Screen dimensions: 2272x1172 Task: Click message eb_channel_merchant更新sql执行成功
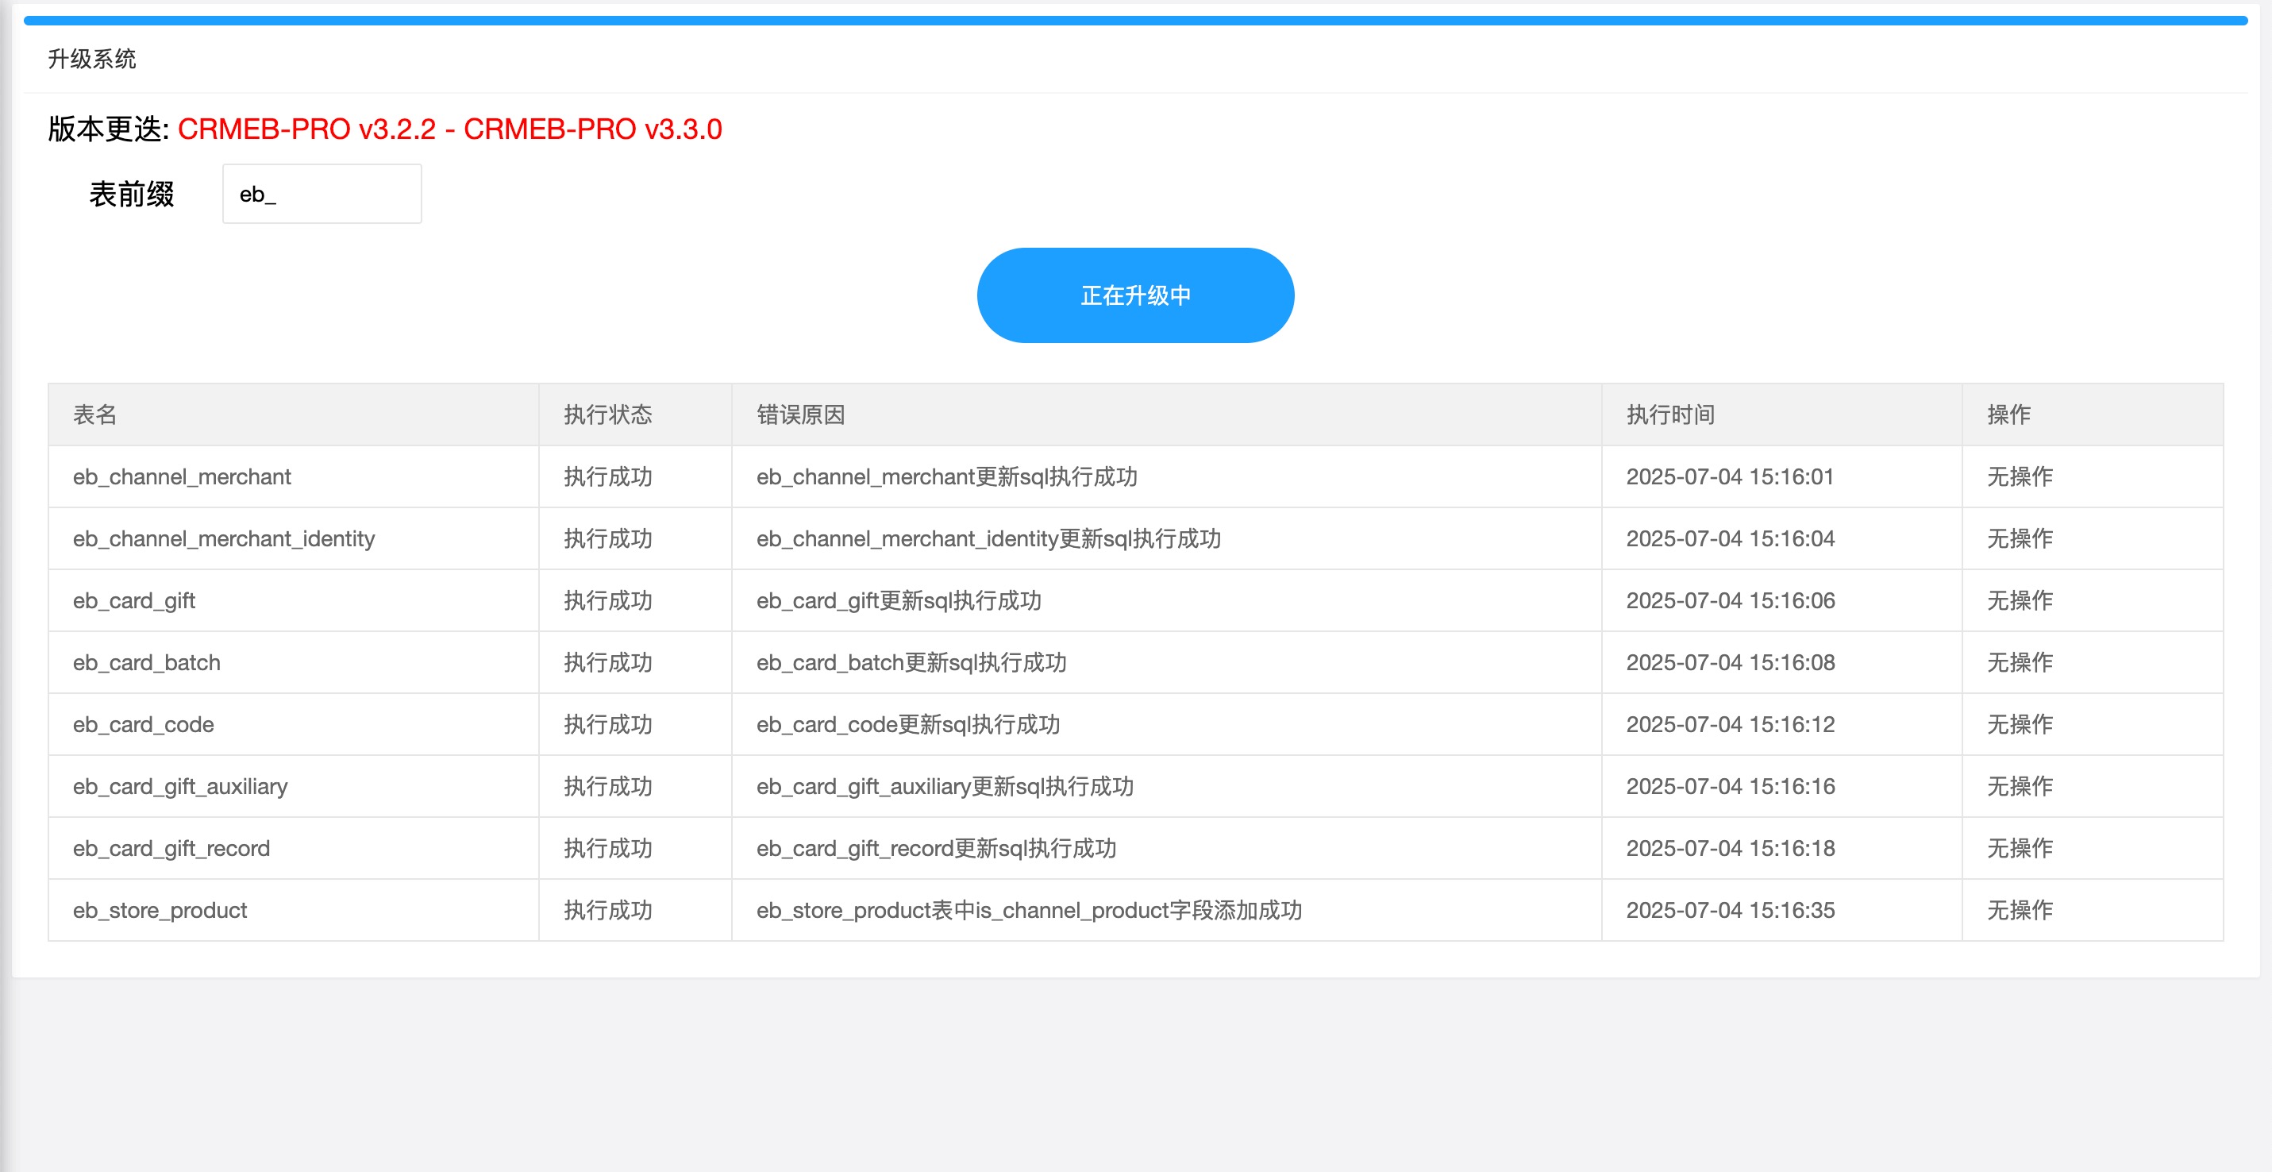coord(947,477)
